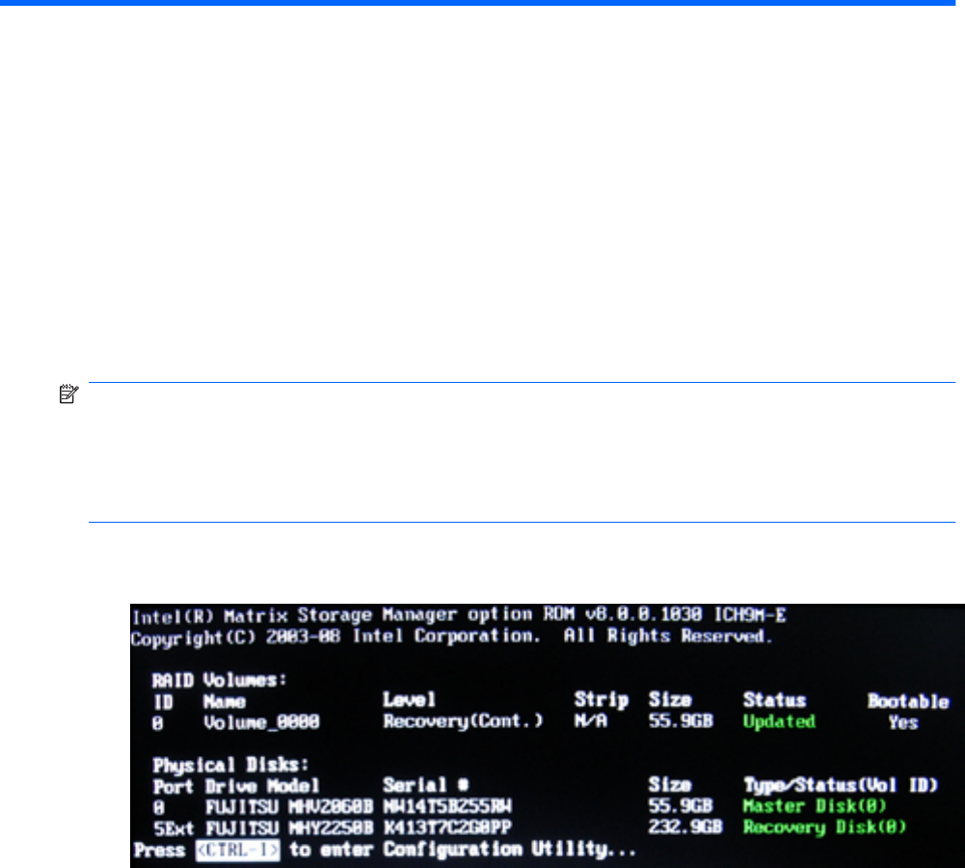Click 'to enter Configuration Utility...' text
965x868 pixels.
pyautogui.click(x=462, y=850)
